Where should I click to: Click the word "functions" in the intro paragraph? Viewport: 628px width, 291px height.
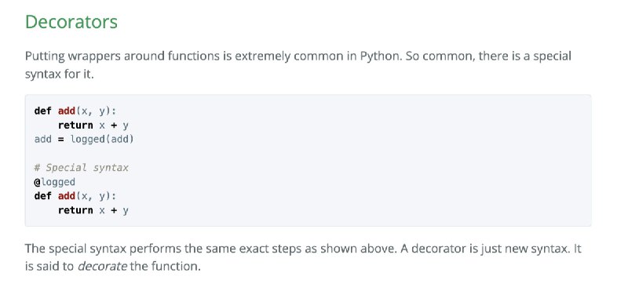[194, 56]
